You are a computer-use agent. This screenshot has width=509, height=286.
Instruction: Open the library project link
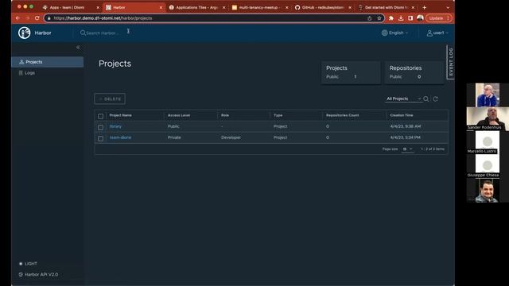(x=115, y=126)
